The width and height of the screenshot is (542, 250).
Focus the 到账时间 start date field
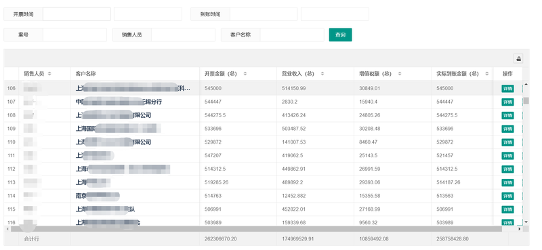coord(264,14)
